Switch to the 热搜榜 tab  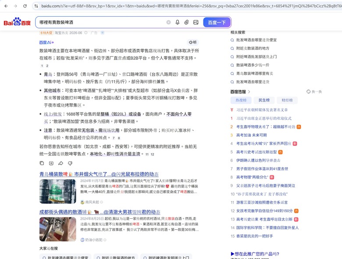241,100
